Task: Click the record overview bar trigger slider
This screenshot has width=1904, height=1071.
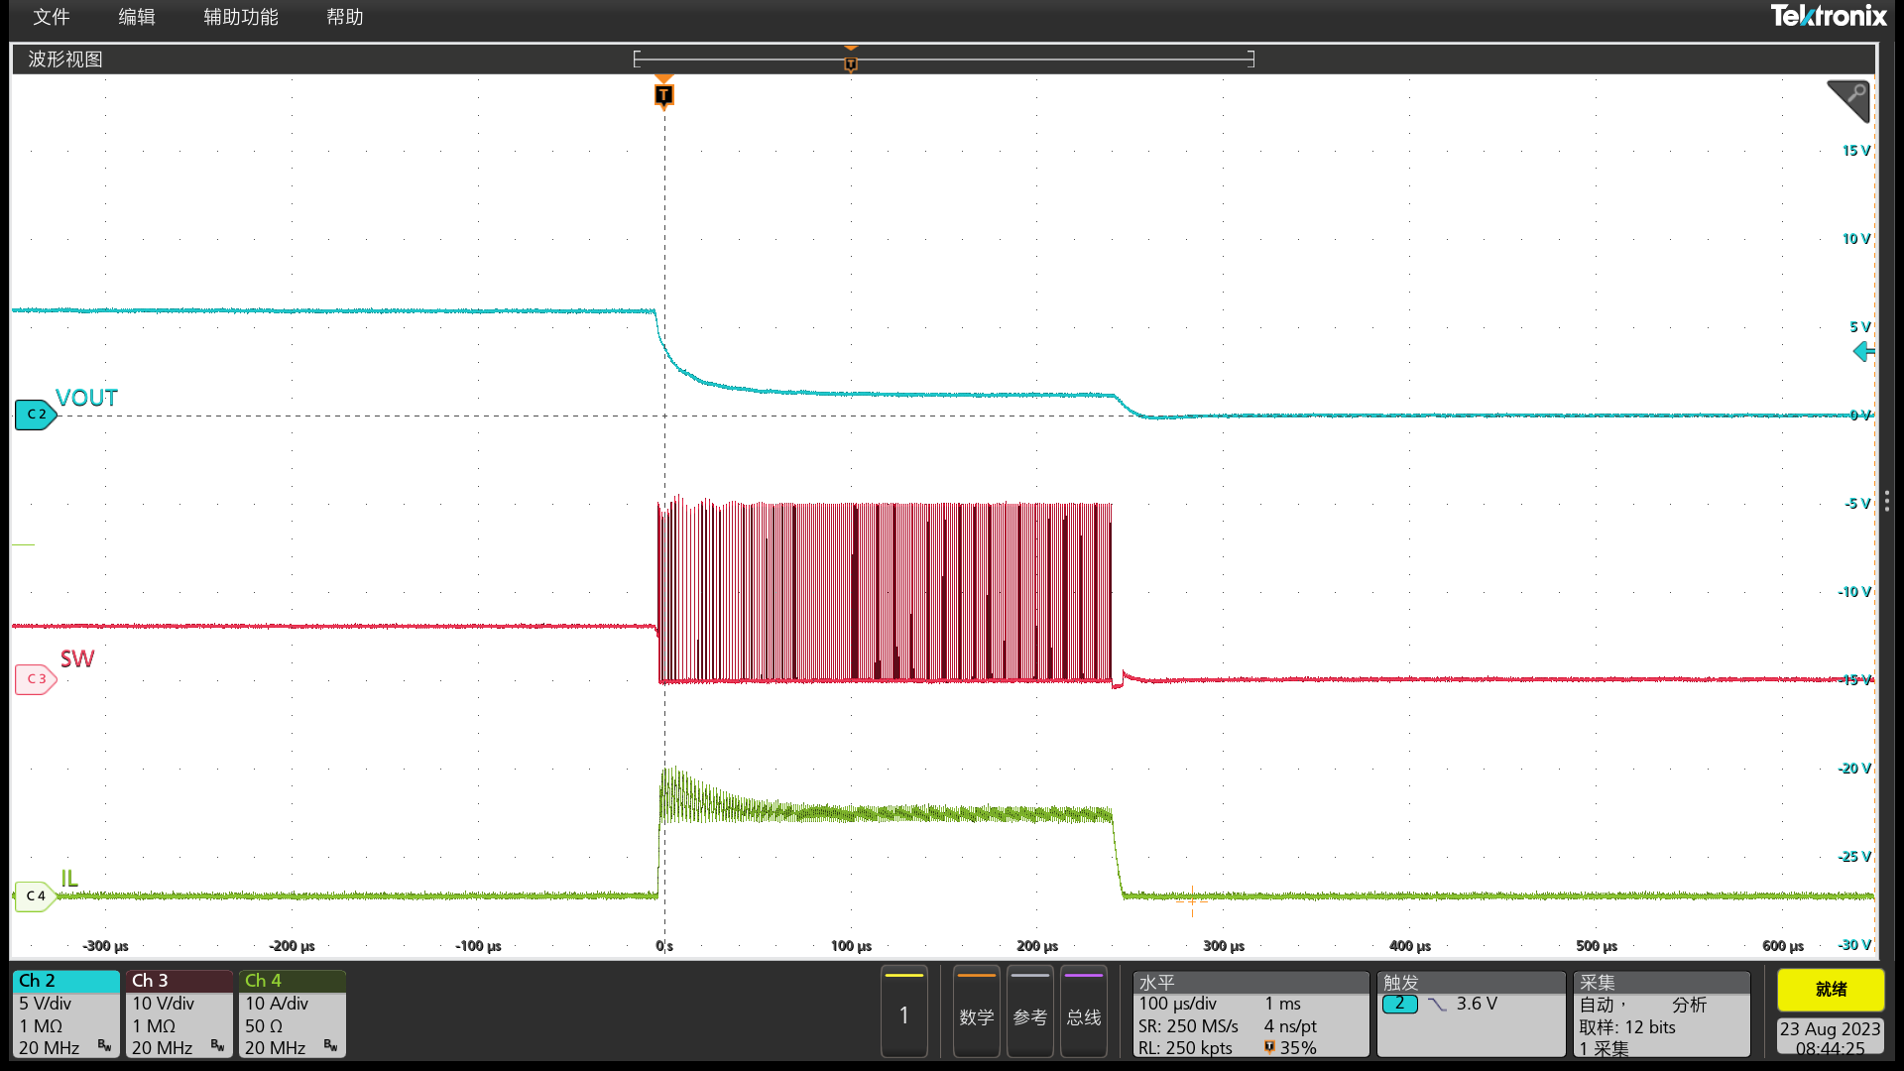Action: 850,63
